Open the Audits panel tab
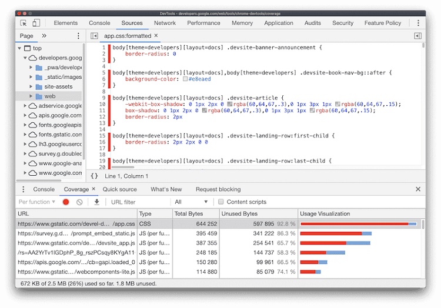Screen dimensions: 441x308 click(312, 23)
